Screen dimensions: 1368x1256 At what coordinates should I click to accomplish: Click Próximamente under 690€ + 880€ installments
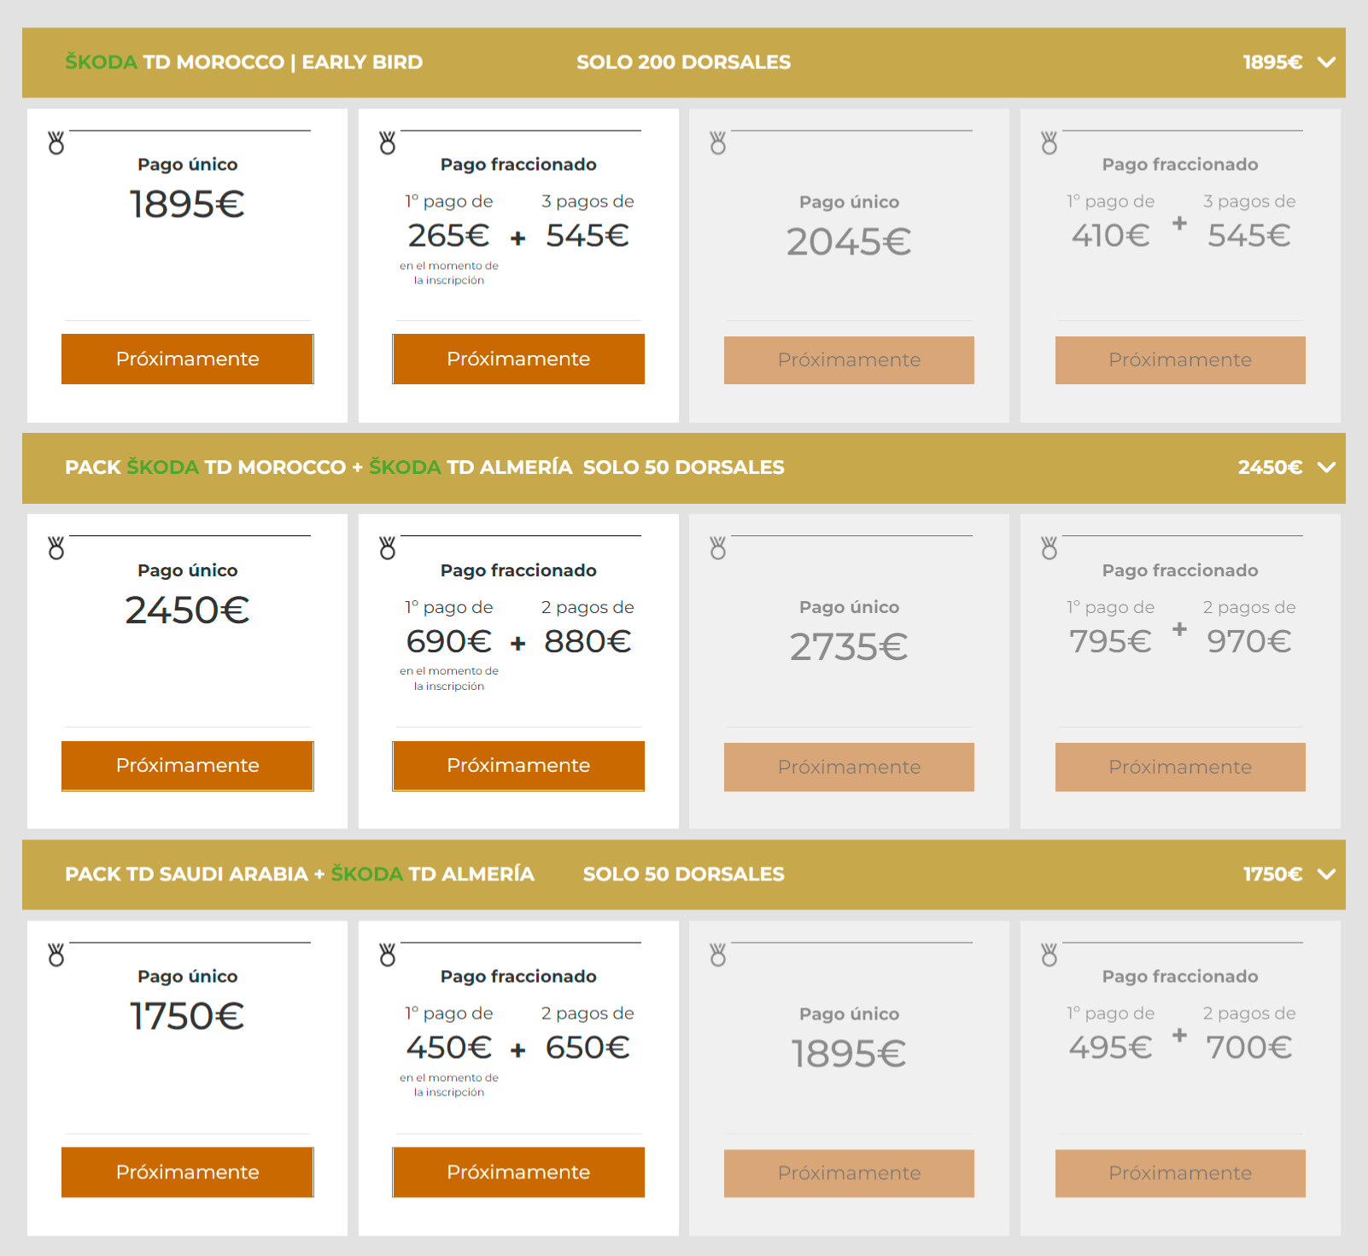518,766
